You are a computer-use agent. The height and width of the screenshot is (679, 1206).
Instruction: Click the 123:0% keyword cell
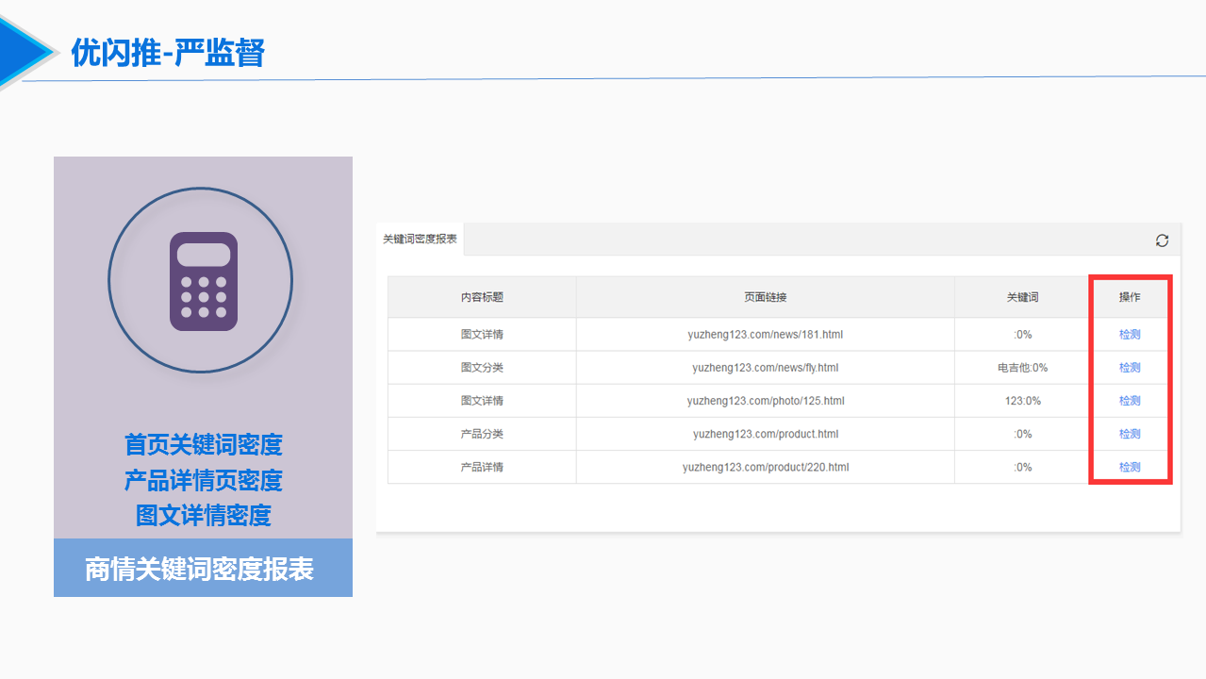pyautogui.click(x=1022, y=401)
